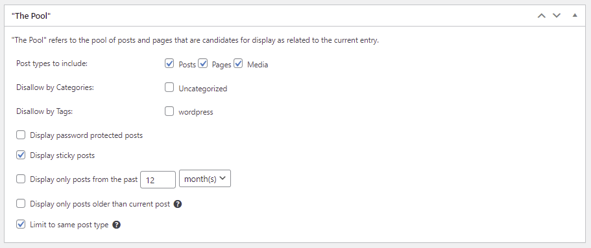Uncheck the Media post type checkbox
The width and height of the screenshot is (591, 248).
pyautogui.click(x=238, y=63)
